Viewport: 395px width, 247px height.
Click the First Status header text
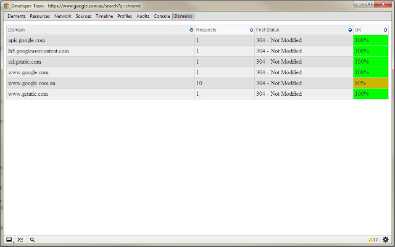coord(267,30)
